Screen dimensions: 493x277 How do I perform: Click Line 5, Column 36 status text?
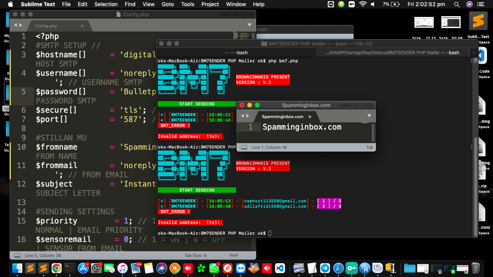(43, 255)
